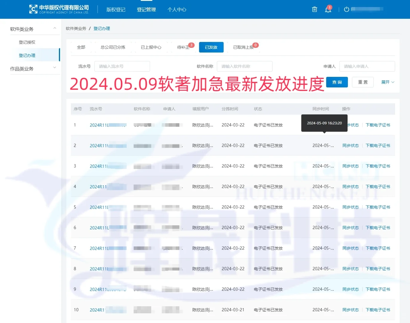Click the 流水号 input field
This screenshot has width=410, height=323.
point(122,66)
